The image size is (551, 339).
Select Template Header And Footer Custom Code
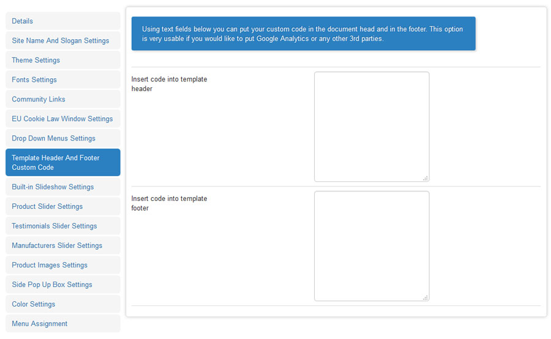coord(63,162)
